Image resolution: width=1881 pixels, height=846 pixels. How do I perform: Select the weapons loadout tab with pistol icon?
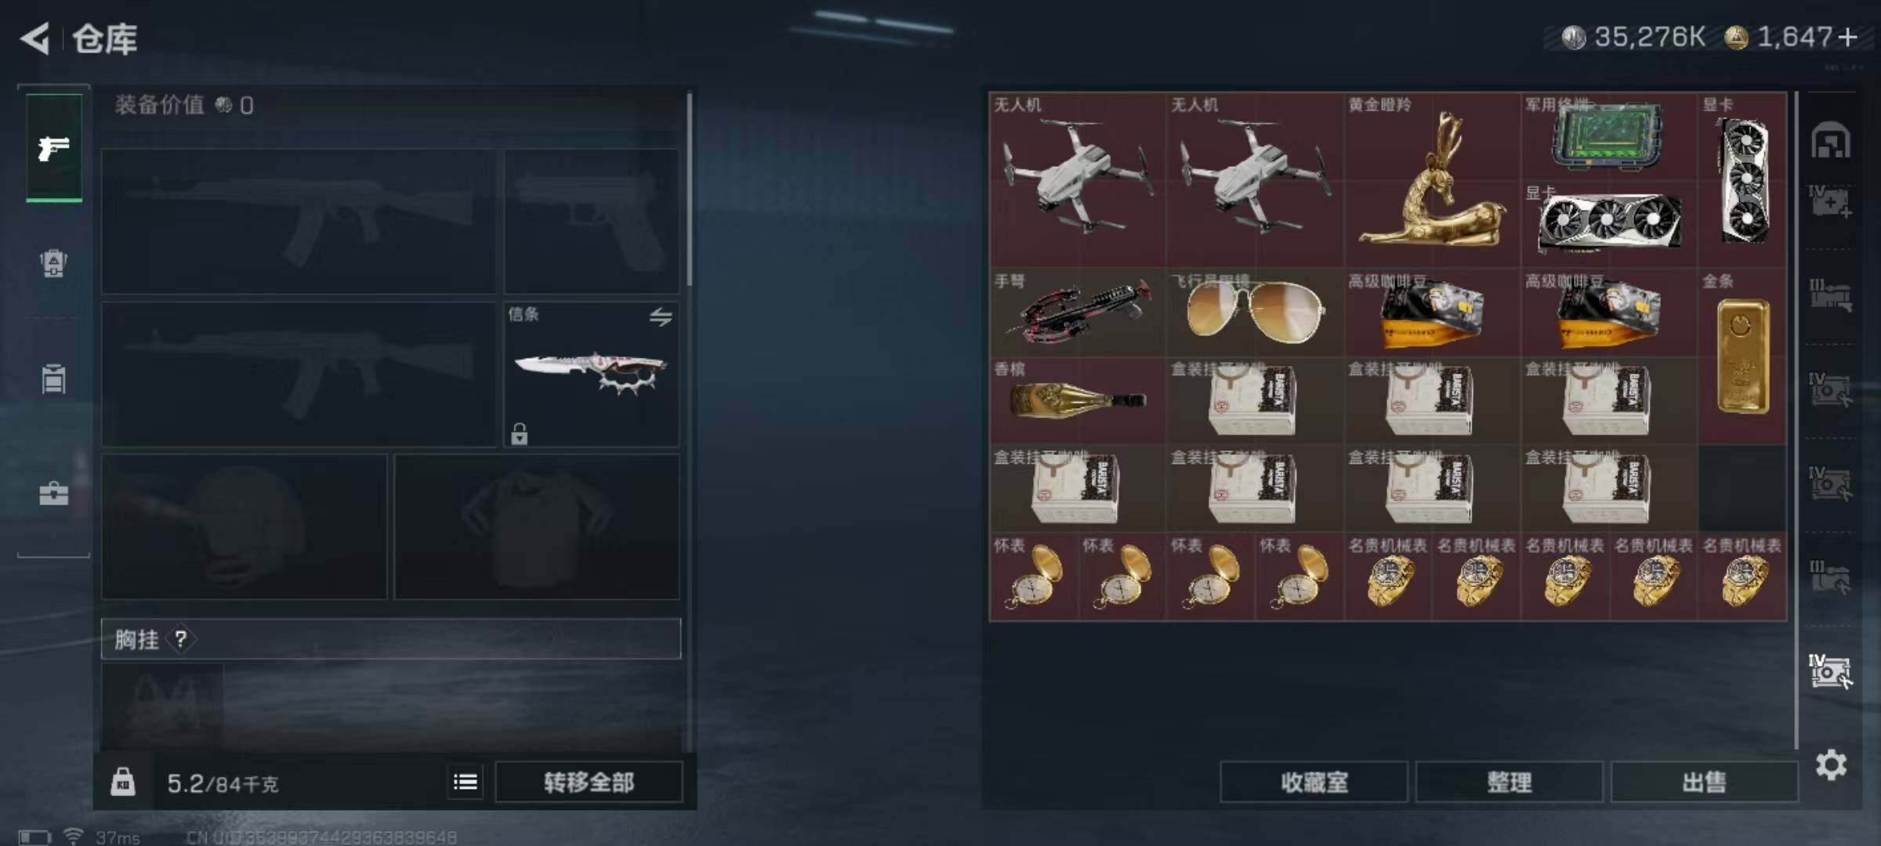pyautogui.click(x=53, y=147)
